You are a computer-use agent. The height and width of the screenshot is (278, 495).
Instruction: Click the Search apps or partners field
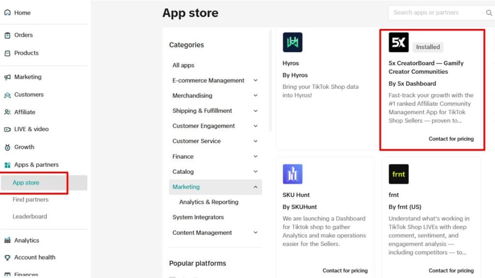435,13
